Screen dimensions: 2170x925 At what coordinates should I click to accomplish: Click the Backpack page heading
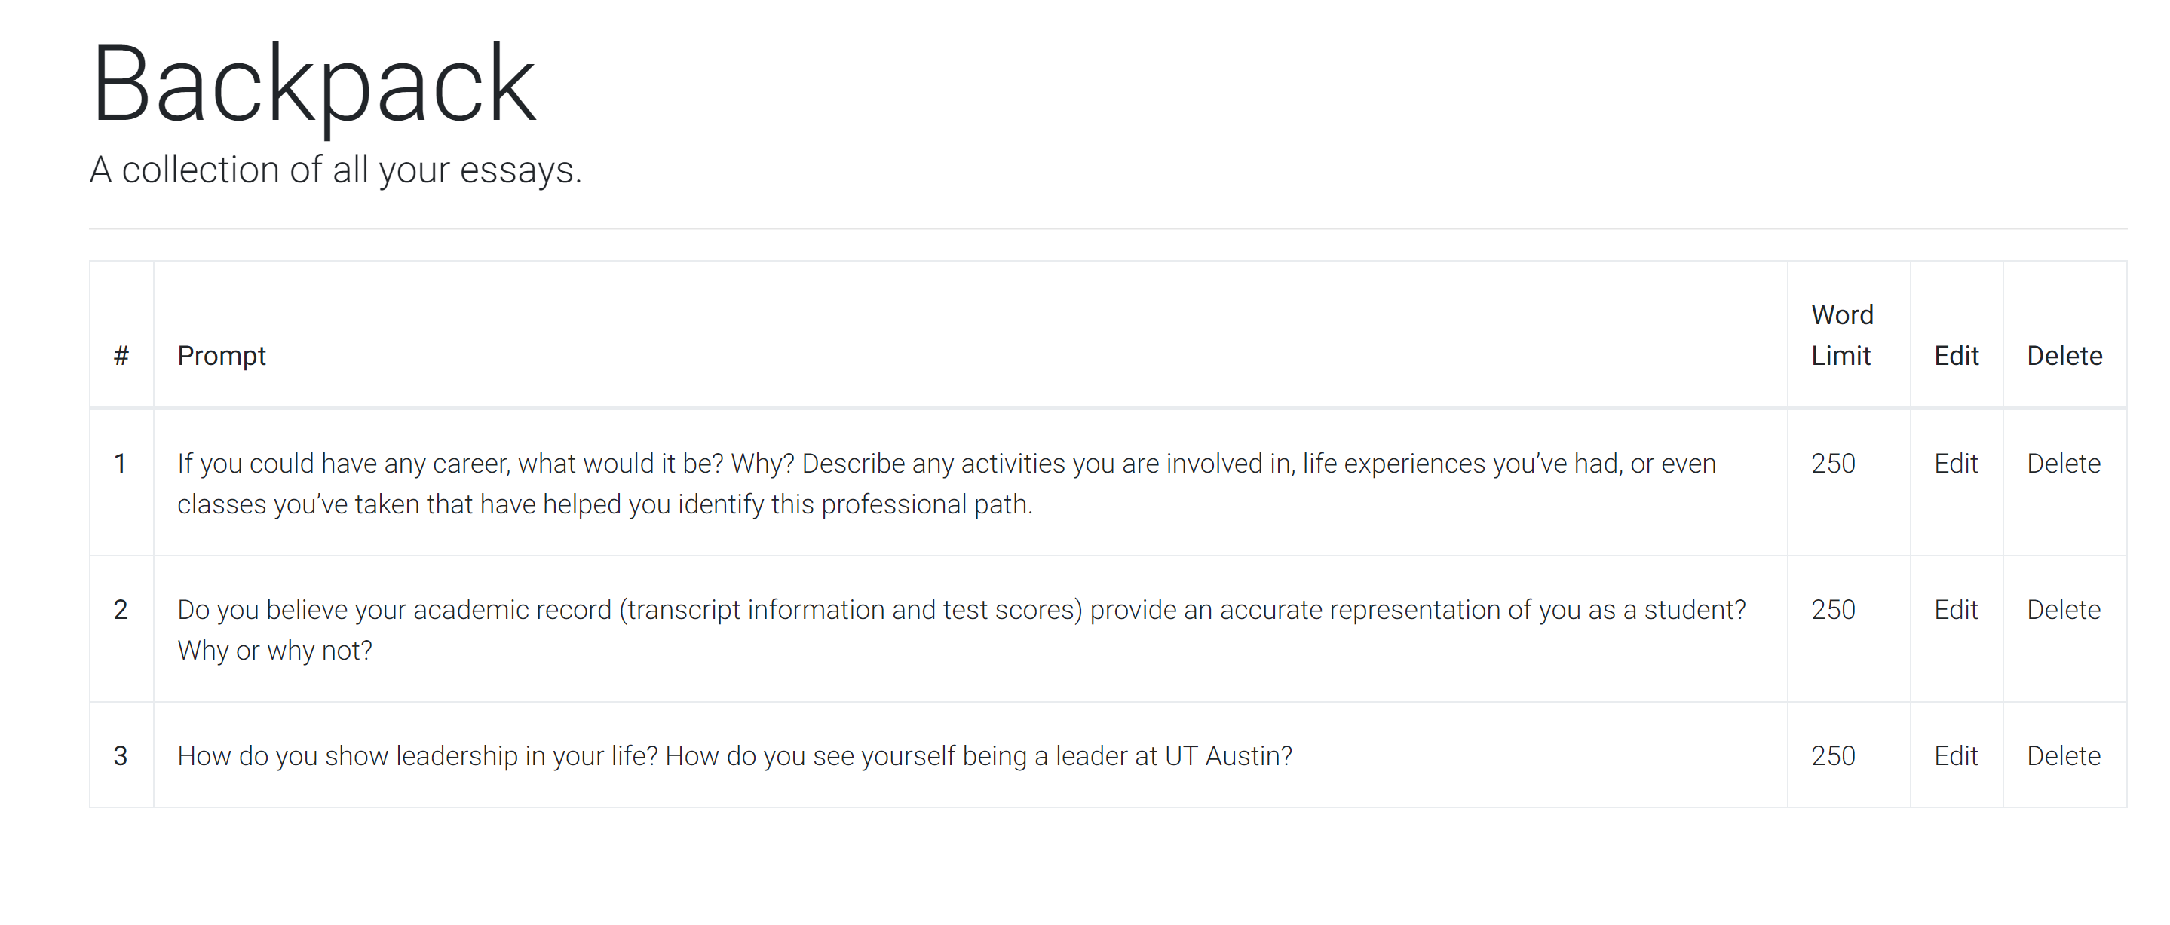[314, 85]
